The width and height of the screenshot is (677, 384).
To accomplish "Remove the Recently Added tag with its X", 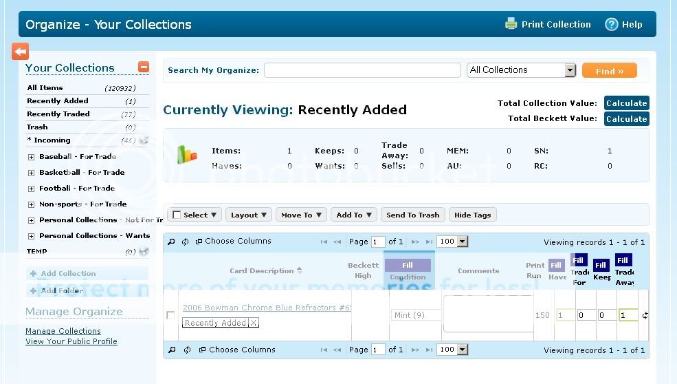I will (x=253, y=323).
